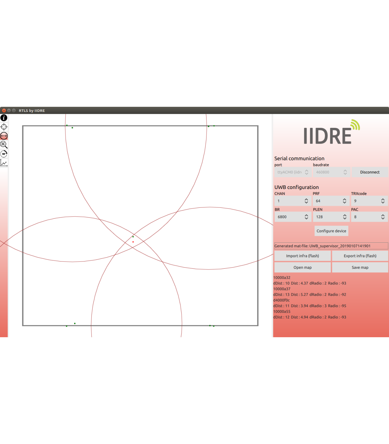Click the red position dot on map
The image size is (389, 444).
pos(133,242)
